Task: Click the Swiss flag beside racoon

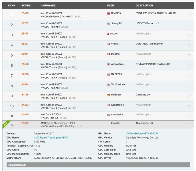Action: point(108,34)
